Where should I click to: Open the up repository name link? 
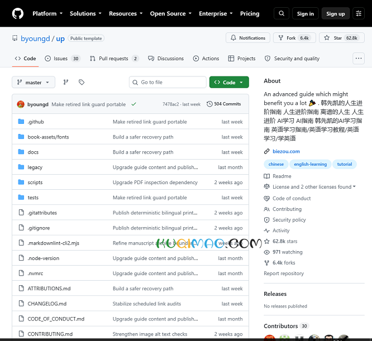pos(60,39)
